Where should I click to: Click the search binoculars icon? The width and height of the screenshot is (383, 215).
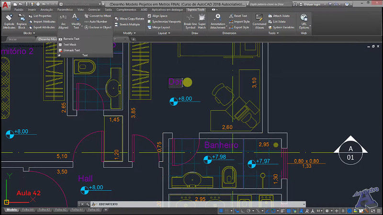295,4
